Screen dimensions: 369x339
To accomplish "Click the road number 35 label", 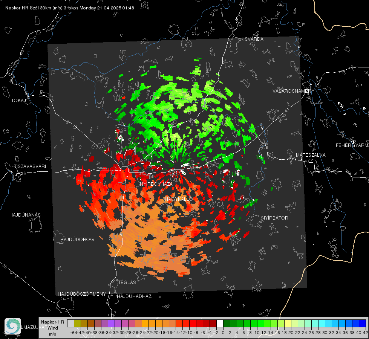I will 5,266.
